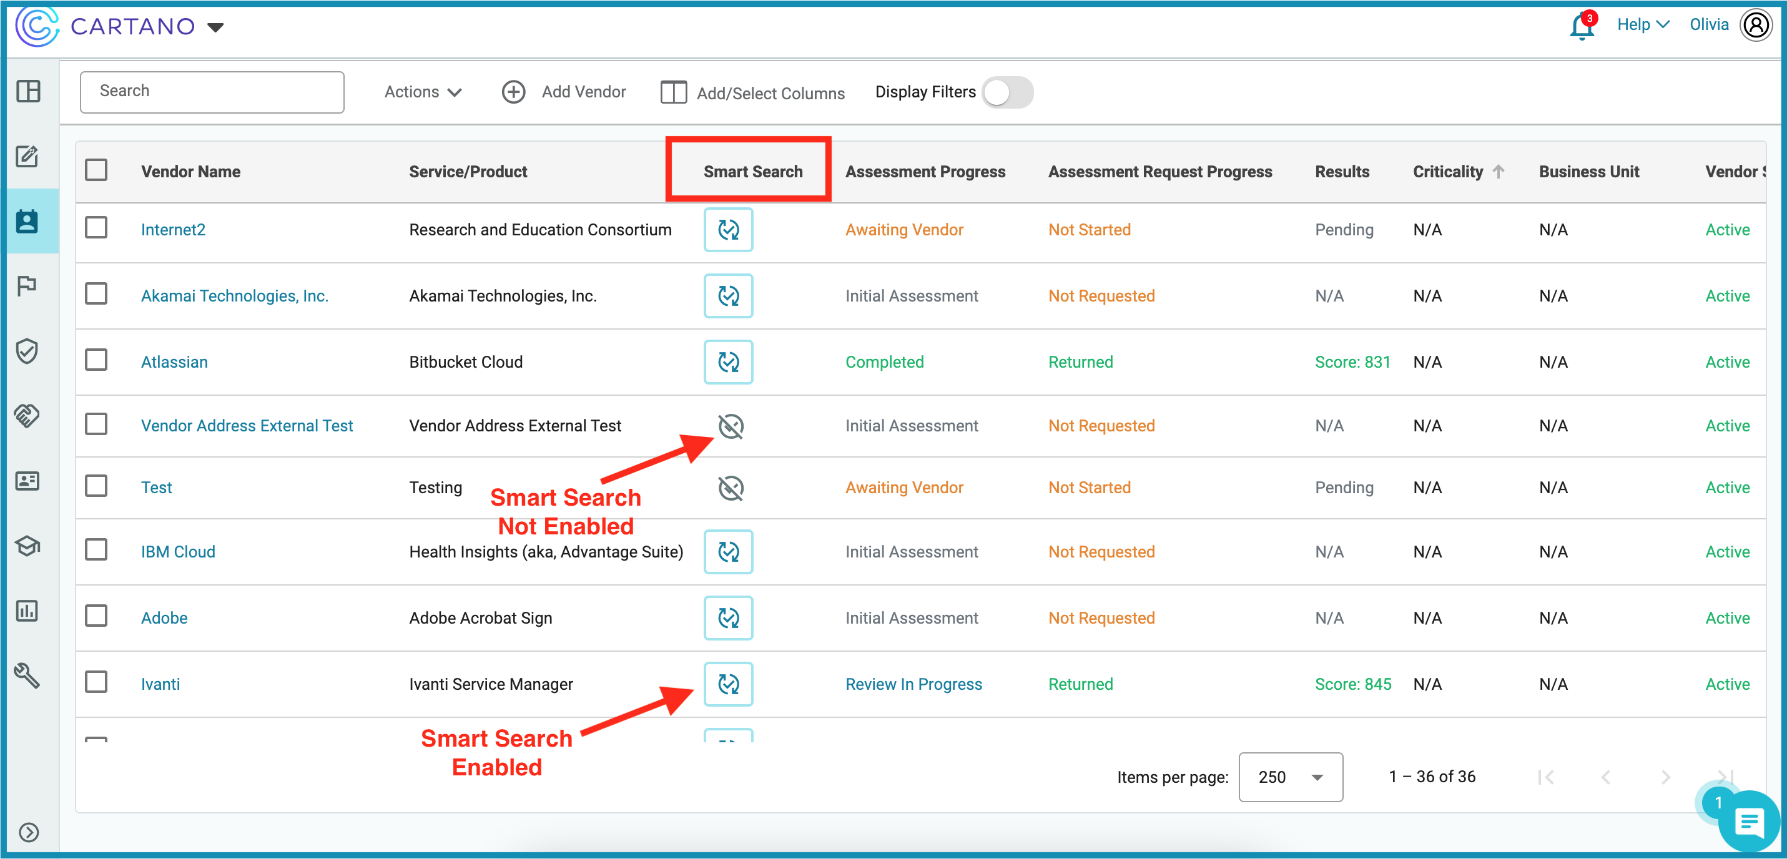Viewport: 1787px width, 859px height.
Task: Open Olivia's user profile avatar
Action: click(x=1756, y=26)
